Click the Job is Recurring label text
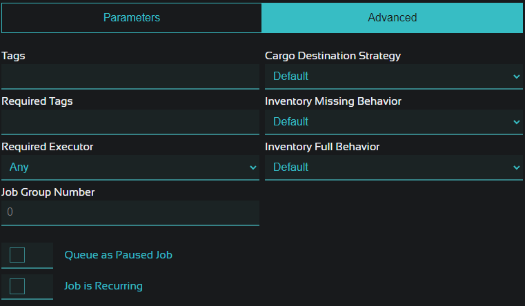 [103, 286]
